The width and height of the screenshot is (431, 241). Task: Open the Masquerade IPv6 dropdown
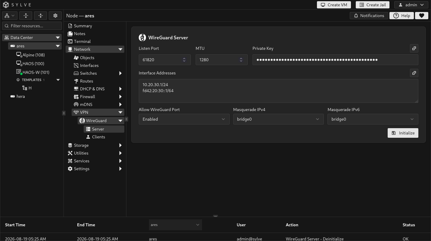coord(373,119)
